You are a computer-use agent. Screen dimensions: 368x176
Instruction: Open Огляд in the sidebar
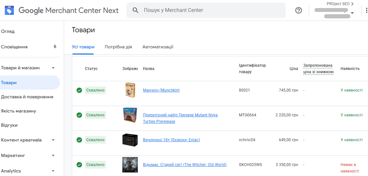click(8, 32)
